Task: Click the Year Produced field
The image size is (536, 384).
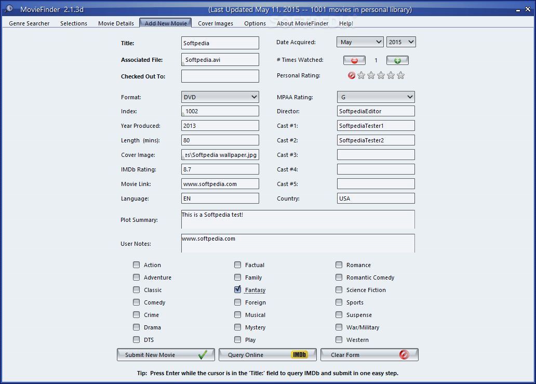Action: (x=220, y=126)
